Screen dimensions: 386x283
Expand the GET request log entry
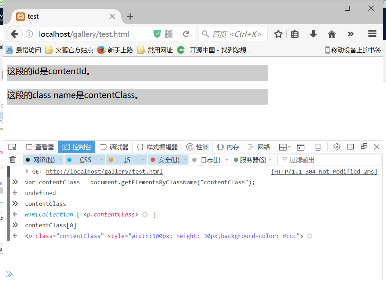pos(27,171)
